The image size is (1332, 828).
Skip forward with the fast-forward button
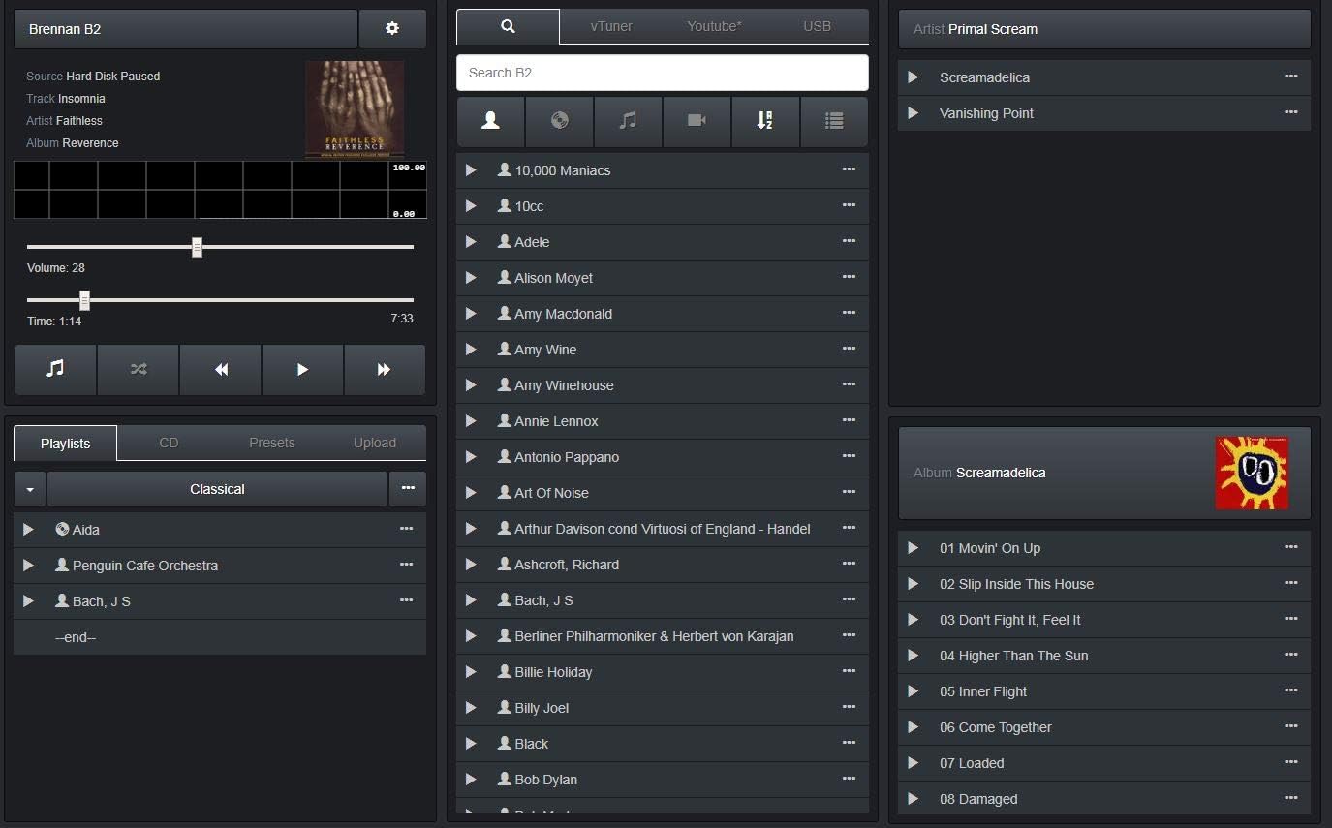click(x=384, y=369)
